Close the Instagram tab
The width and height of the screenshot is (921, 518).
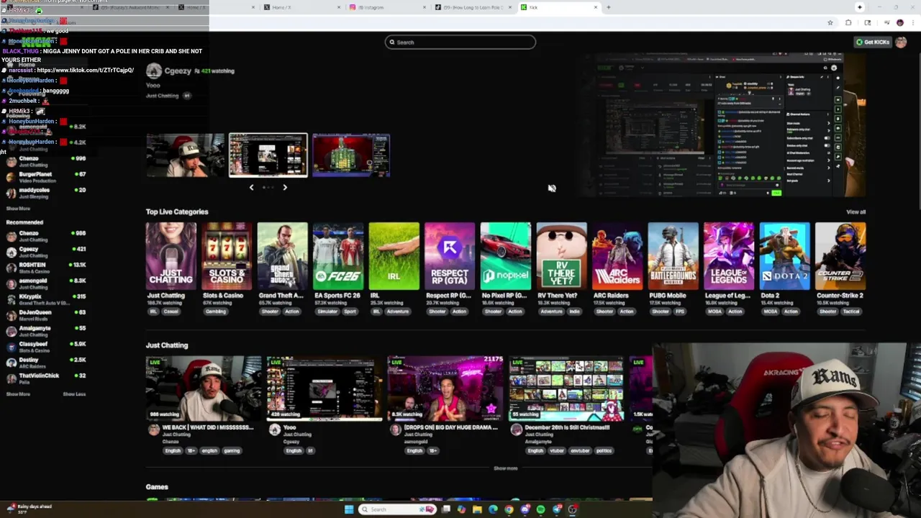[x=425, y=7]
